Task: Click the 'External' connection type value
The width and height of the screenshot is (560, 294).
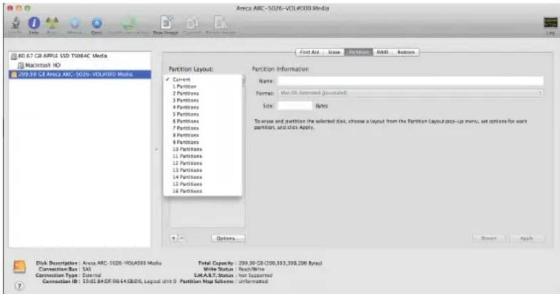Action: (92, 275)
